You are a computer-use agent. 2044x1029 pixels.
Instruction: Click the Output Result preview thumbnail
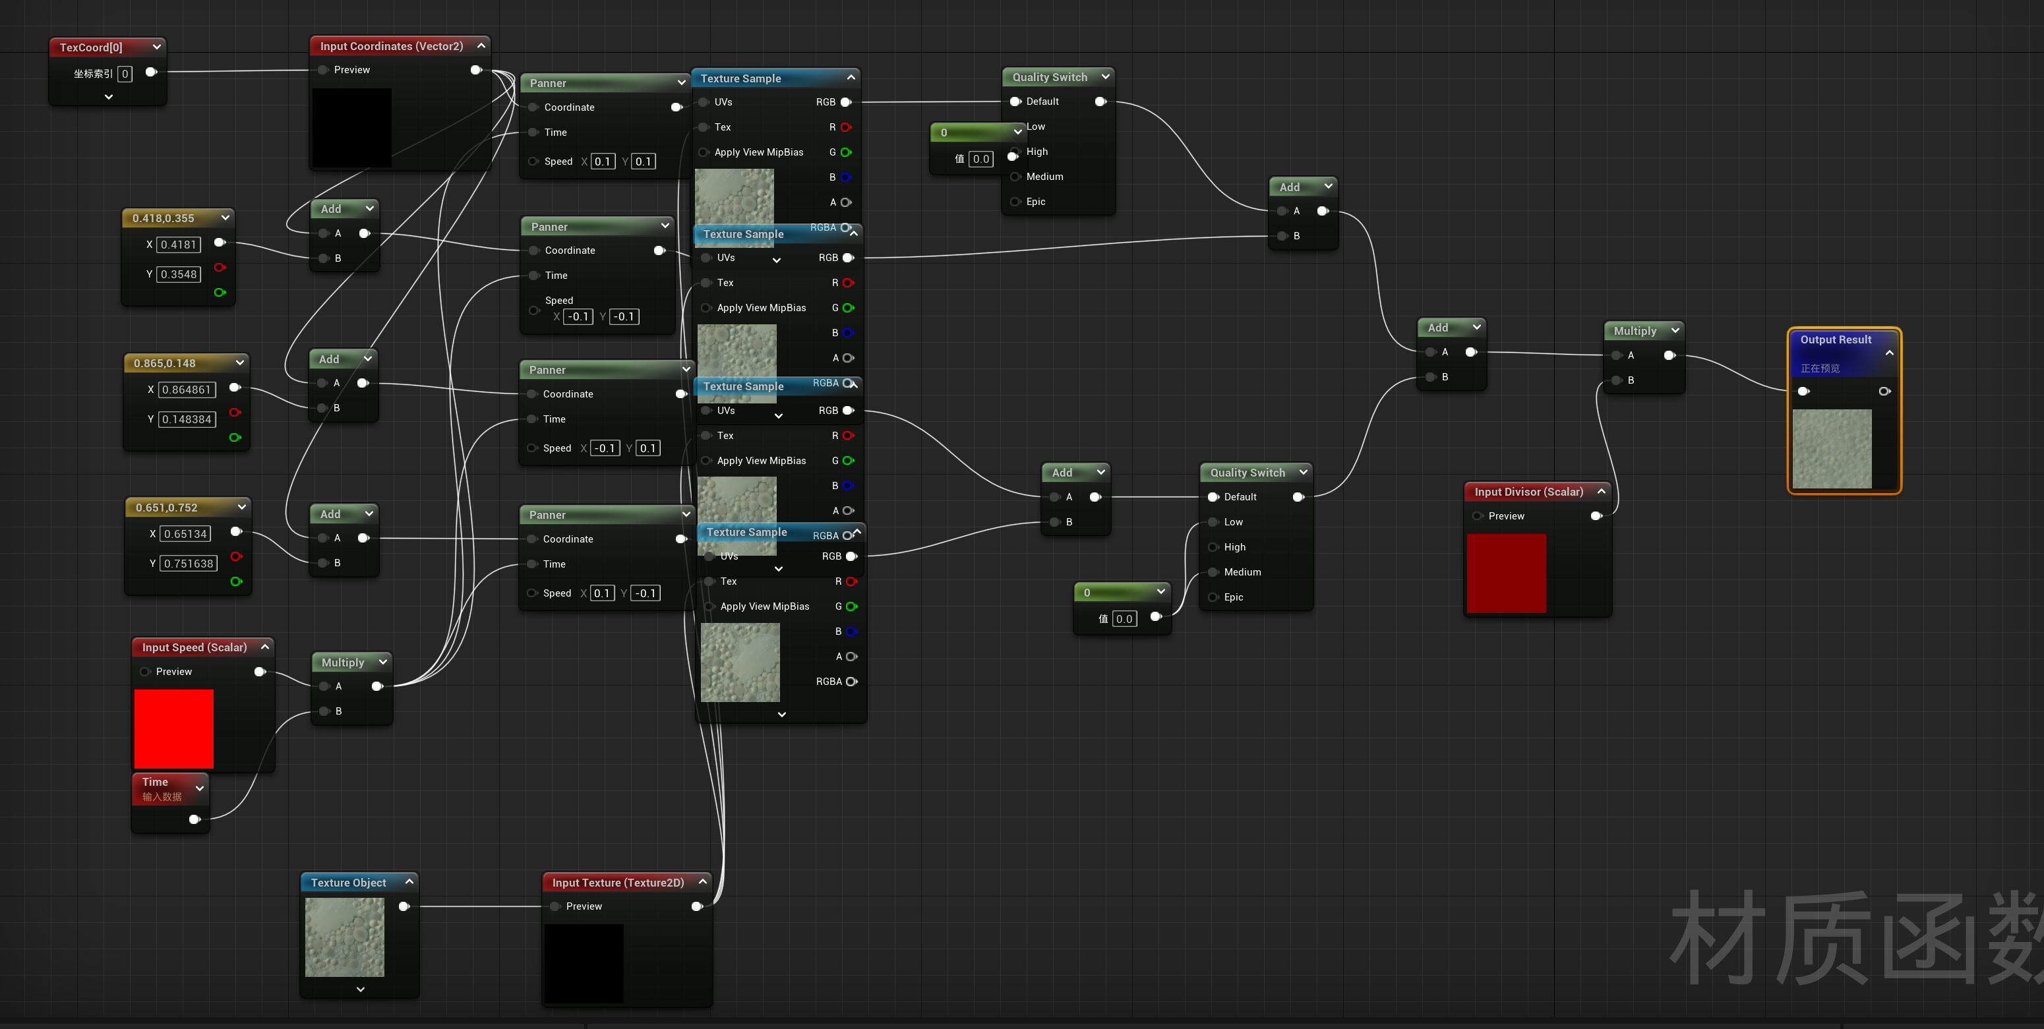tap(1832, 449)
